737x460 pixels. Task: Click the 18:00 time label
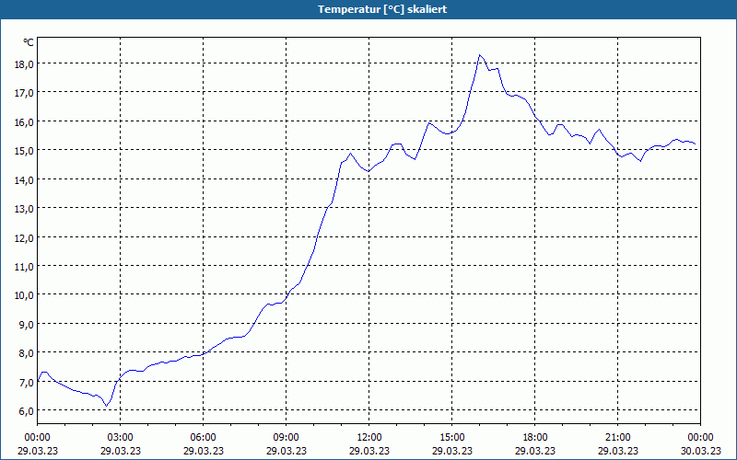pos(535,438)
